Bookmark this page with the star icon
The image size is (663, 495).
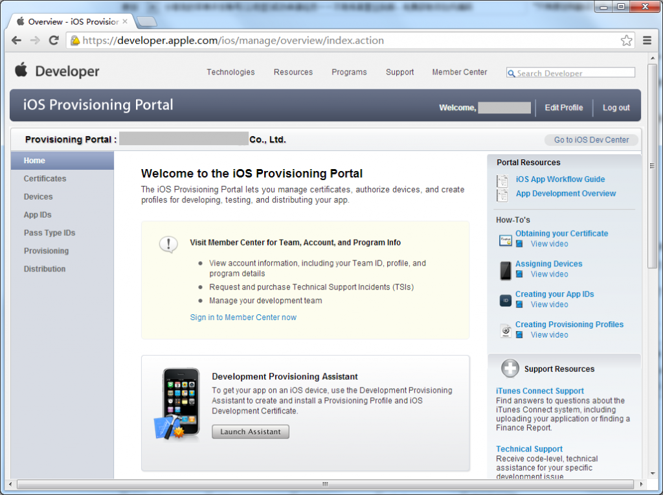pyautogui.click(x=626, y=41)
